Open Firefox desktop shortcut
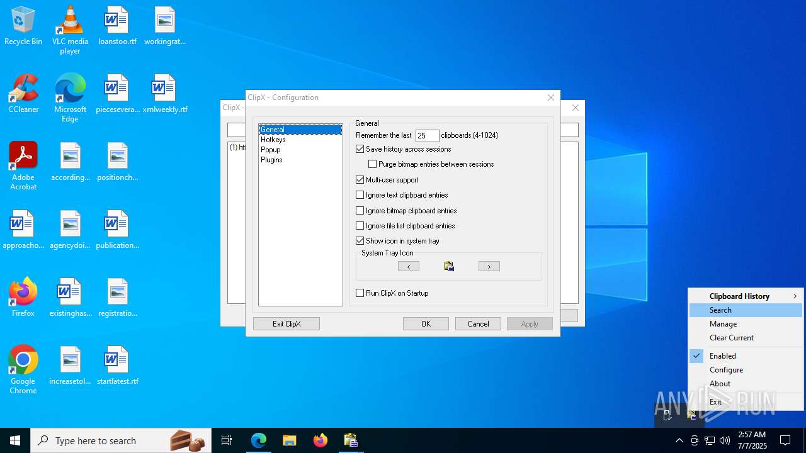806x453 pixels. (x=23, y=298)
